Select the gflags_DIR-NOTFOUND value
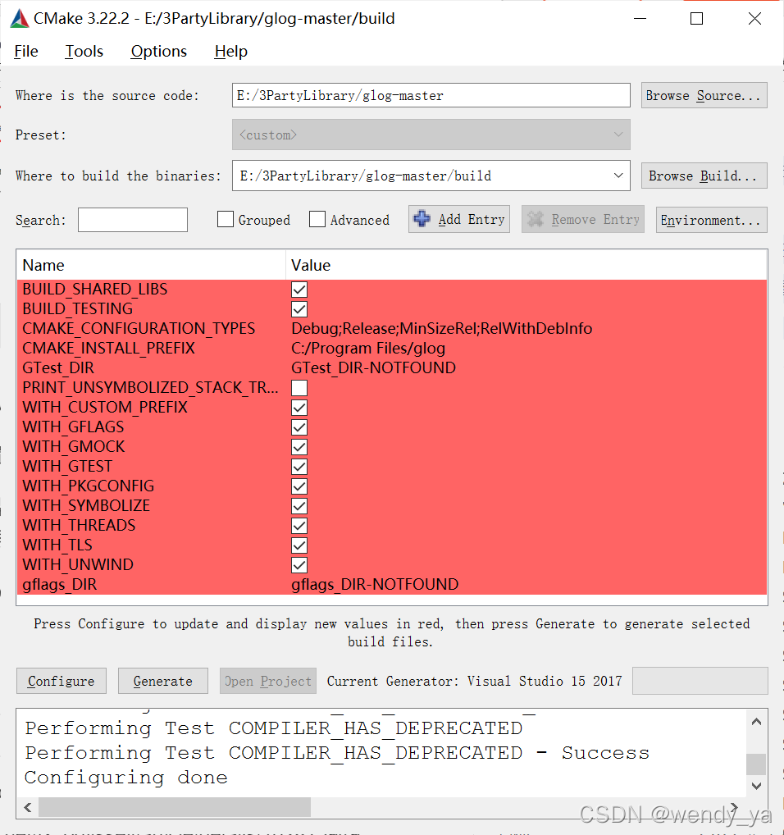Screen dimensions: 784x835 375,585
